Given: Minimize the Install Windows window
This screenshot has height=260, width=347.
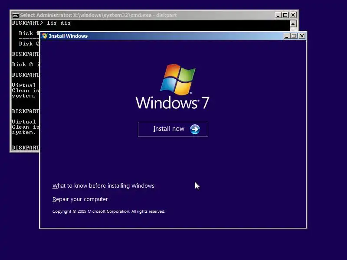Looking at the screenshot, I should pos(287,36).
